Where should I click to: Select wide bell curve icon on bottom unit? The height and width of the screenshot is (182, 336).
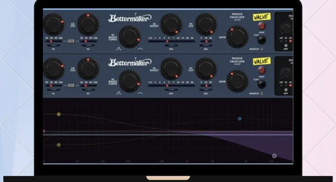tap(140, 93)
